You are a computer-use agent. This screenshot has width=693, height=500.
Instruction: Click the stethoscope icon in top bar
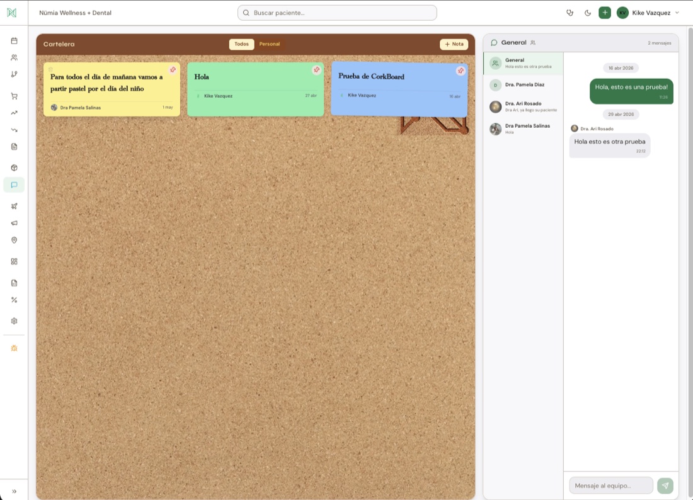(570, 13)
